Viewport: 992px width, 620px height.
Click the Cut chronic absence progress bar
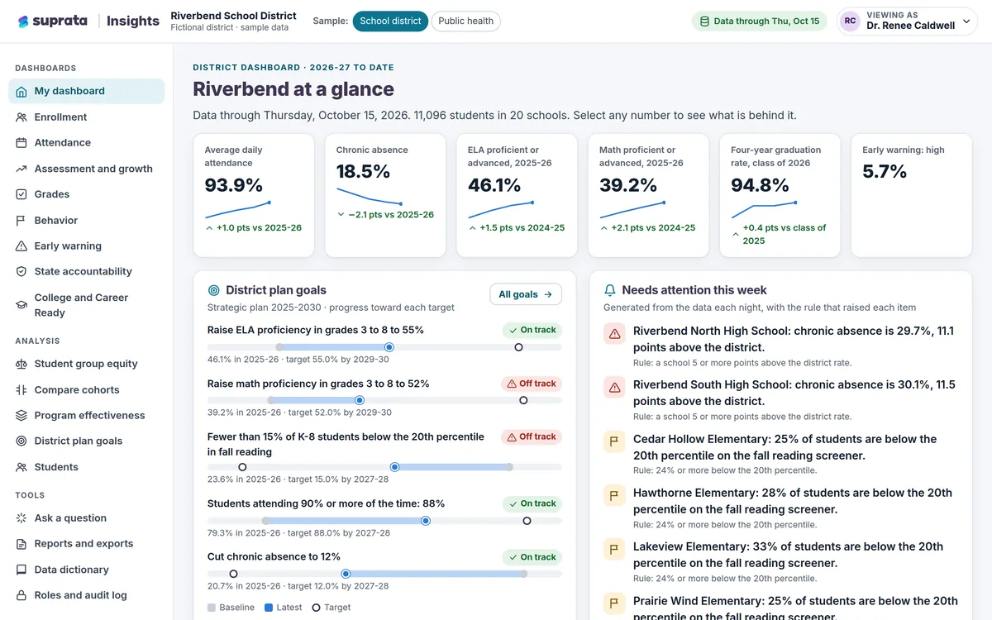[384, 574]
